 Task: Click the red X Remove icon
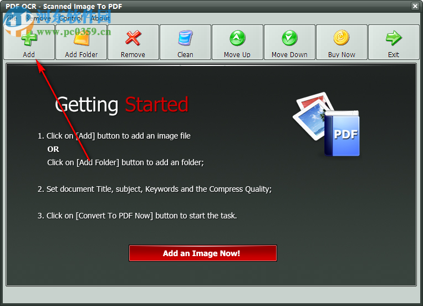tap(133, 38)
